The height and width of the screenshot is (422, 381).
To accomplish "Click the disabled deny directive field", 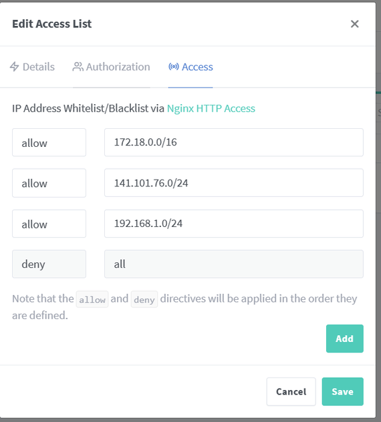I will (49, 264).
